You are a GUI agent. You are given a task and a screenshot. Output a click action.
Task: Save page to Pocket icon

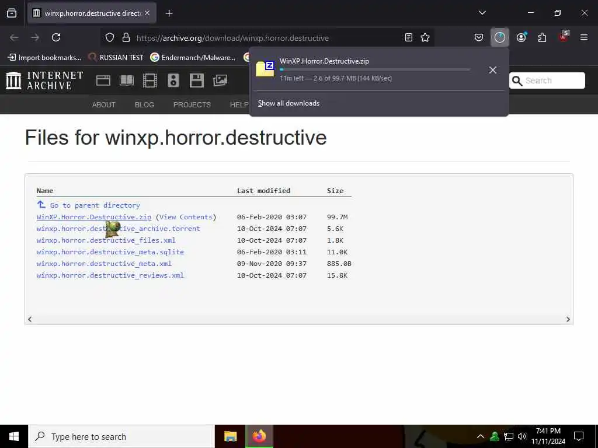pos(479,37)
